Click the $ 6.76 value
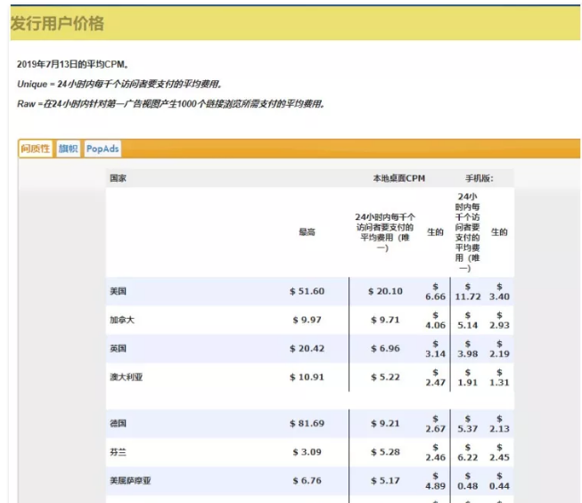Image resolution: width=582 pixels, height=503 pixels. pyautogui.click(x=307, y=481)
